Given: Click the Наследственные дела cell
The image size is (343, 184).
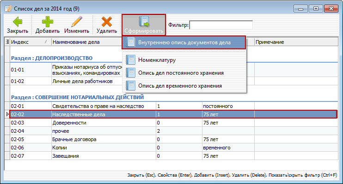Looking at the screenshot, I should [104, 114].
